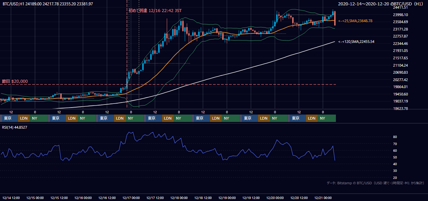Click the large red last candle
Screen dimensions: 428x201
[x=335, y=18]
